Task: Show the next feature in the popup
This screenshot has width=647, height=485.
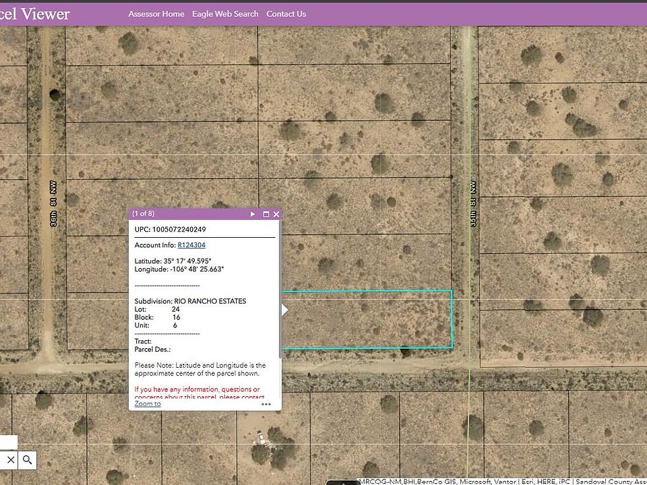Action: [253, 214]
